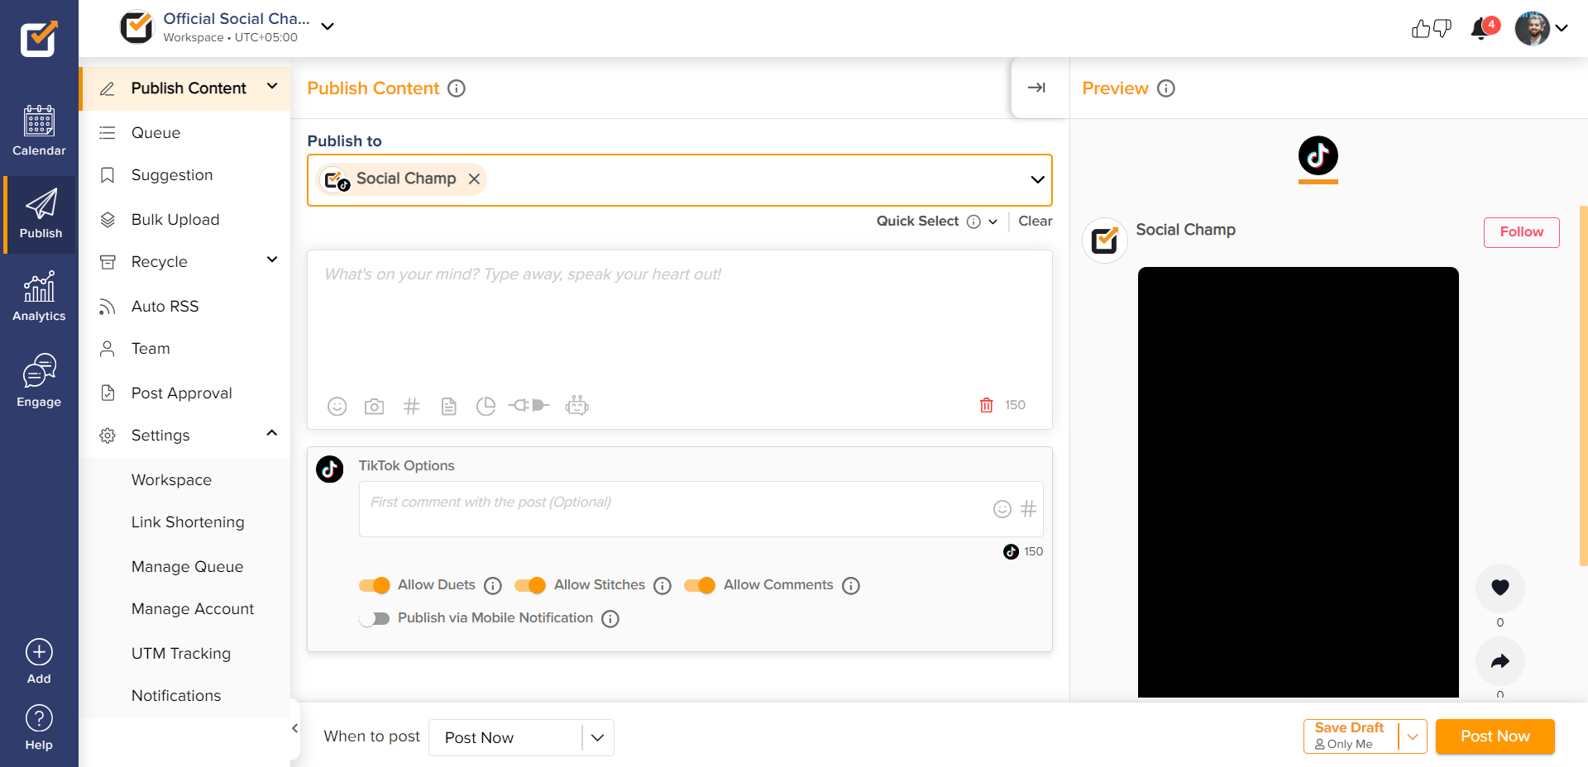The image size is (1588, 767).
Task: Click in the post content text area
Action: (x=679, y=322)
